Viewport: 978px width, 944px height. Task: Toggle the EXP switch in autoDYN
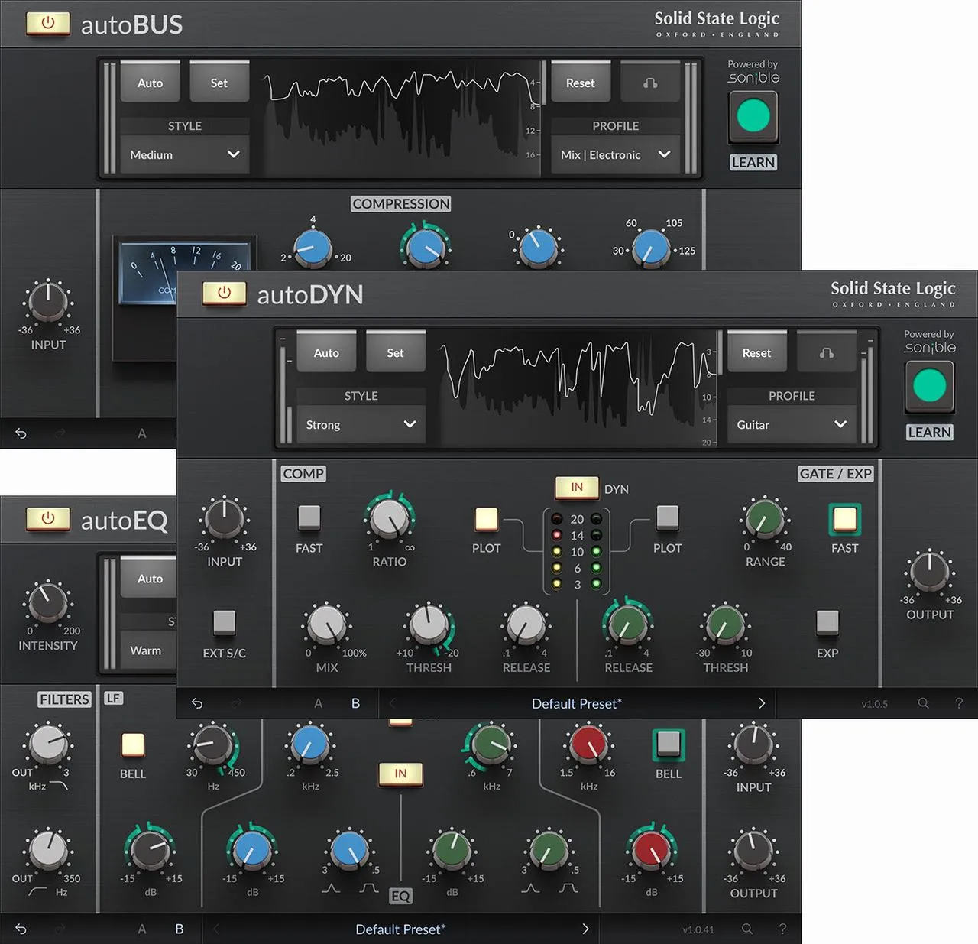(x=827, y=623)
